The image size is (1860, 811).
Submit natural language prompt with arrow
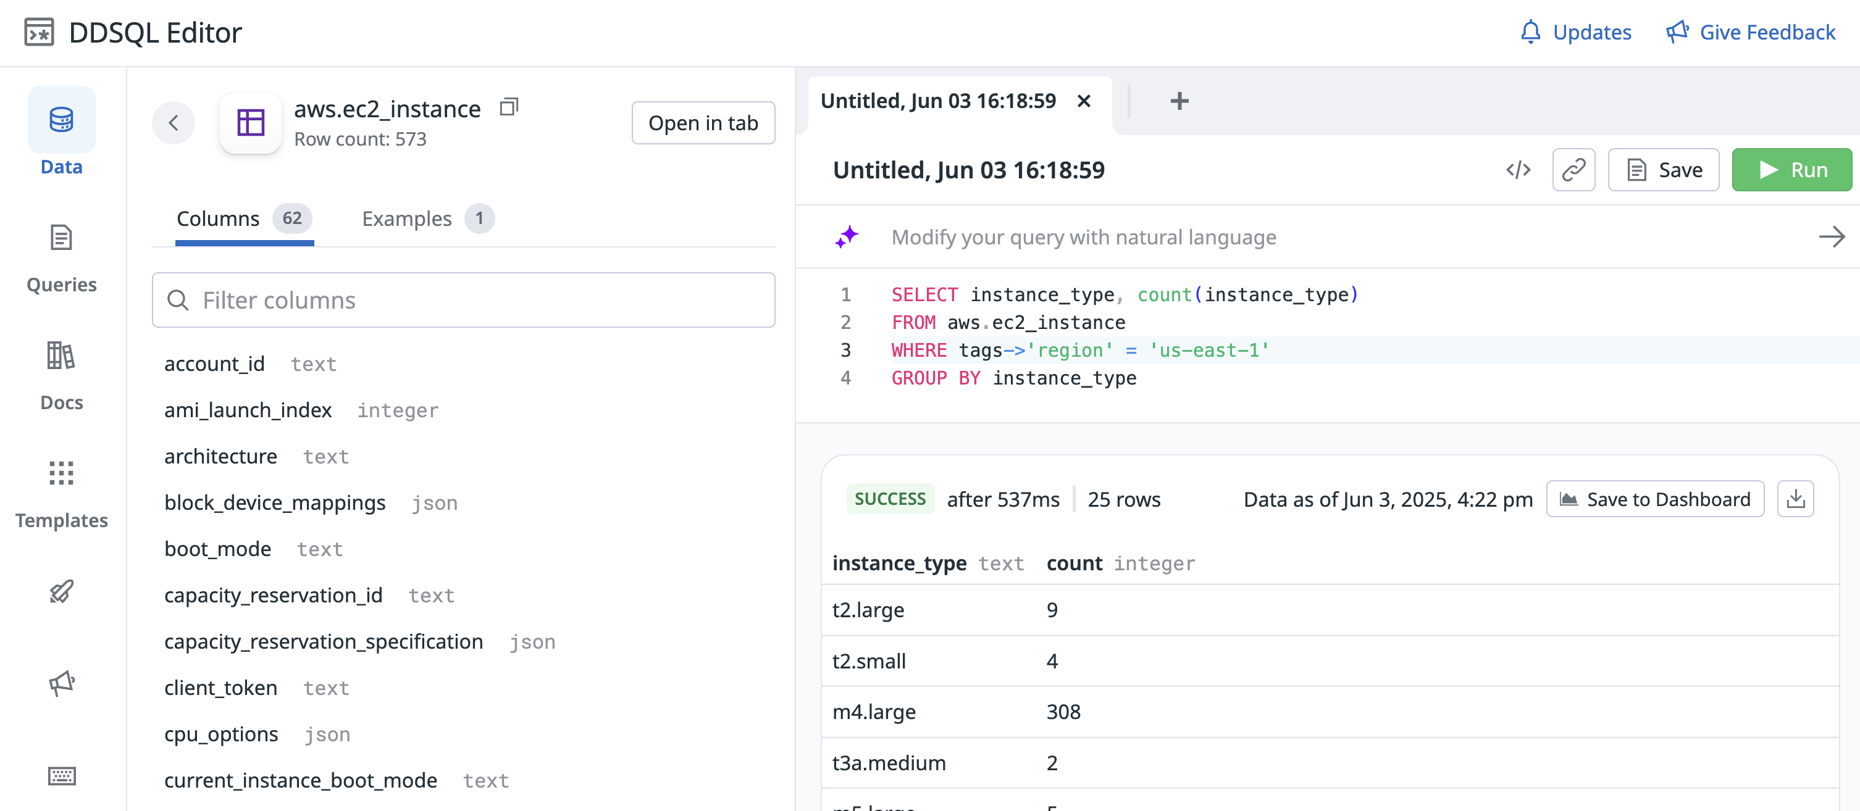pos(1831,238)
